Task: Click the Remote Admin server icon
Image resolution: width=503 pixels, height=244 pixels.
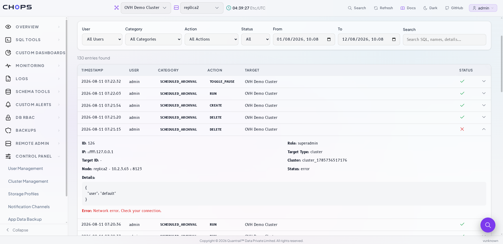Action: [x=8, y=143]
